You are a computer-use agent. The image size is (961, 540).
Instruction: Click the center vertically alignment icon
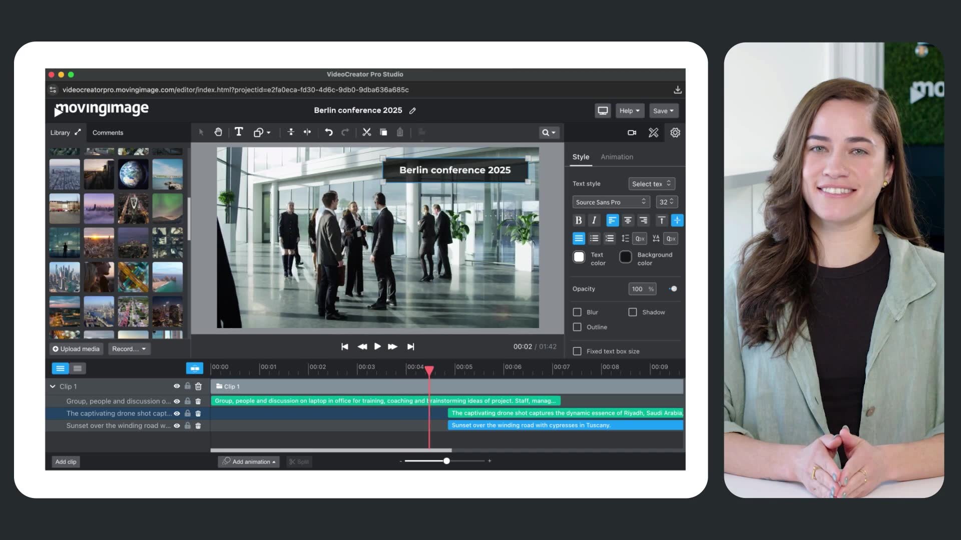point(291,132)
